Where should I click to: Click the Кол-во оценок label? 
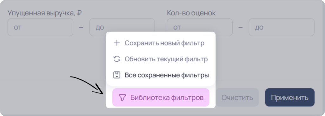(x=191, y=13)
